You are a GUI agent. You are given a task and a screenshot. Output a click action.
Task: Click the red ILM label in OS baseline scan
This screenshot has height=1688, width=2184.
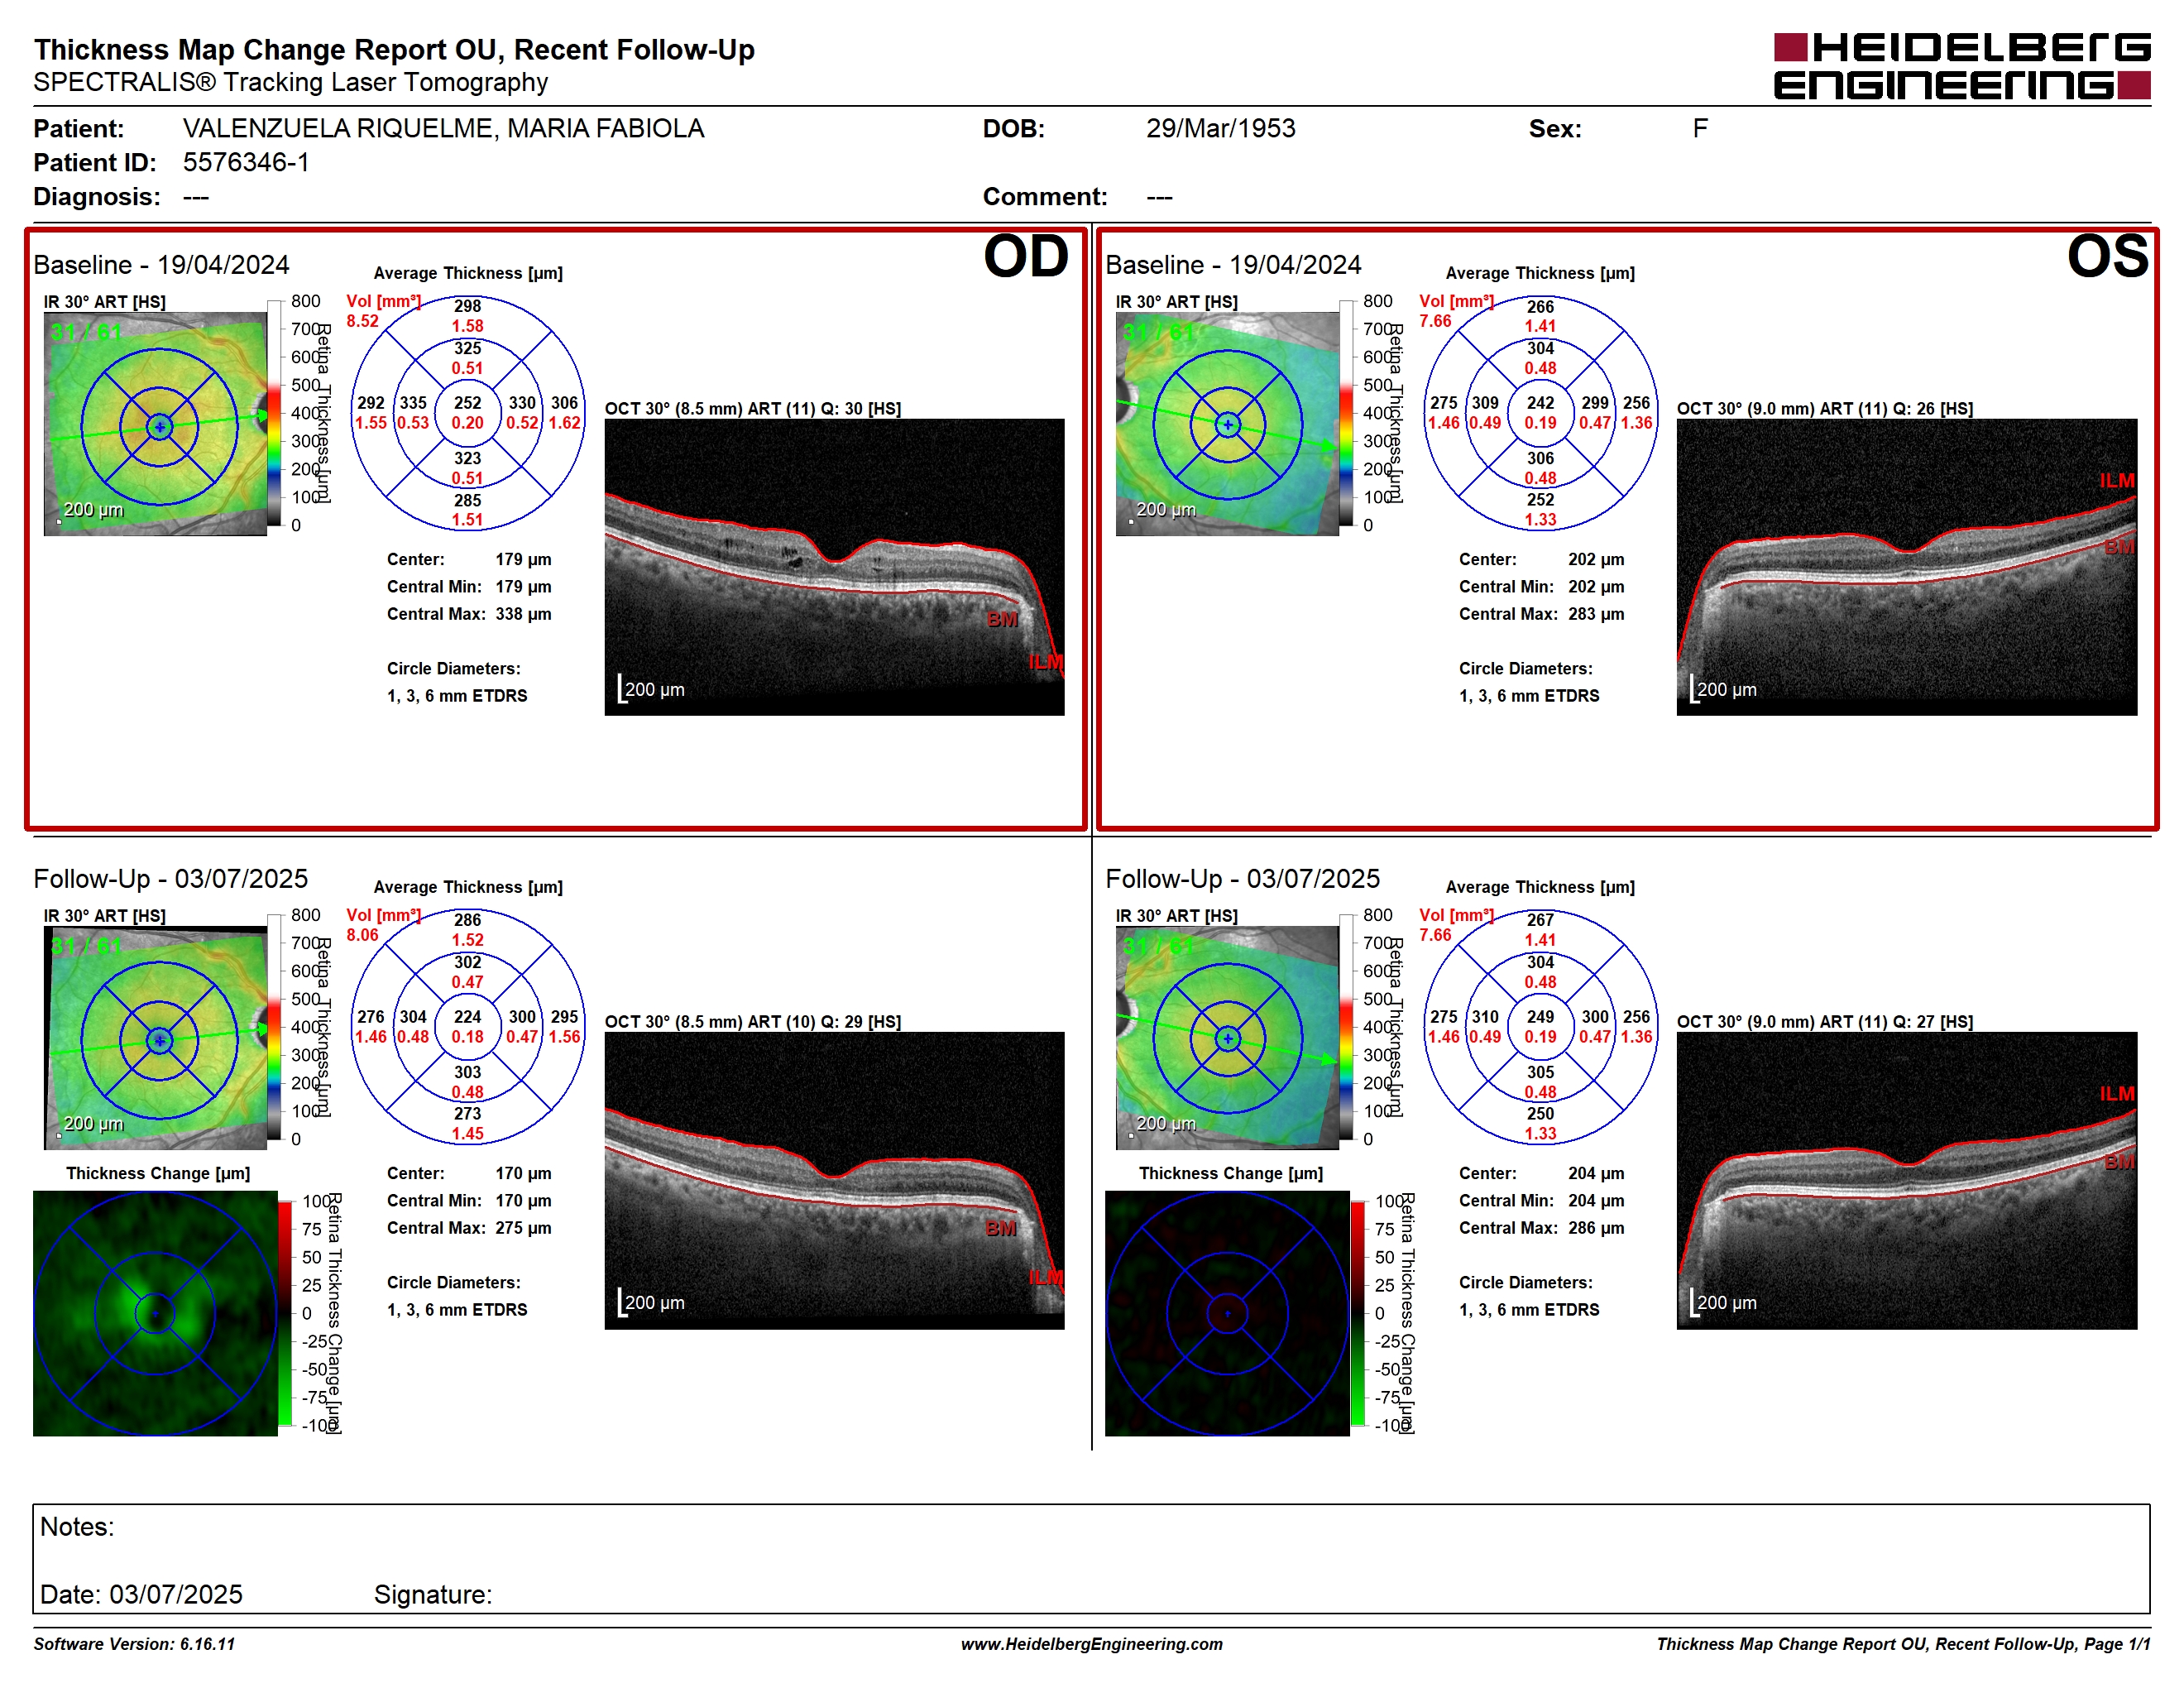[x=2117, y=481]
